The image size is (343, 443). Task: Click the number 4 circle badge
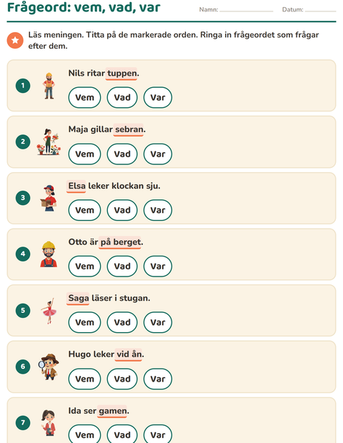click(23, 254)
